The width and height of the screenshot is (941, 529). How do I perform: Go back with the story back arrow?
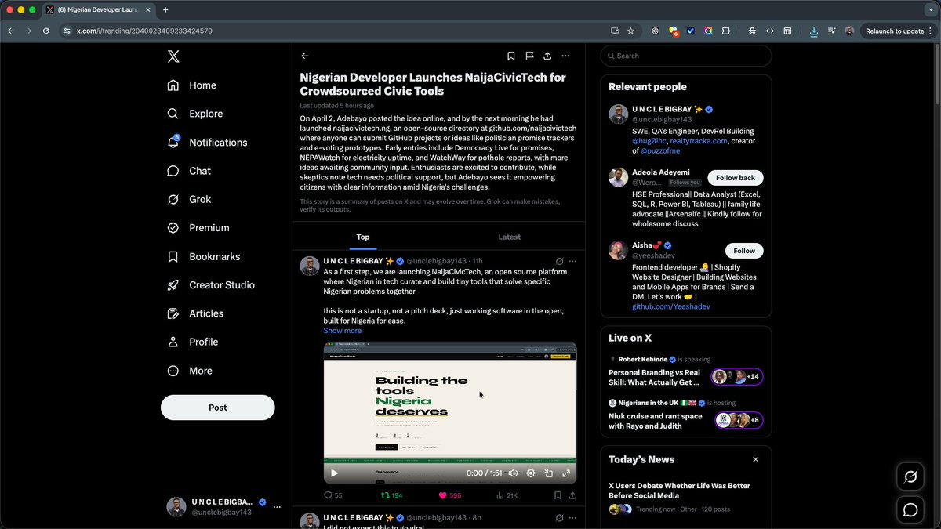point(305,56)
